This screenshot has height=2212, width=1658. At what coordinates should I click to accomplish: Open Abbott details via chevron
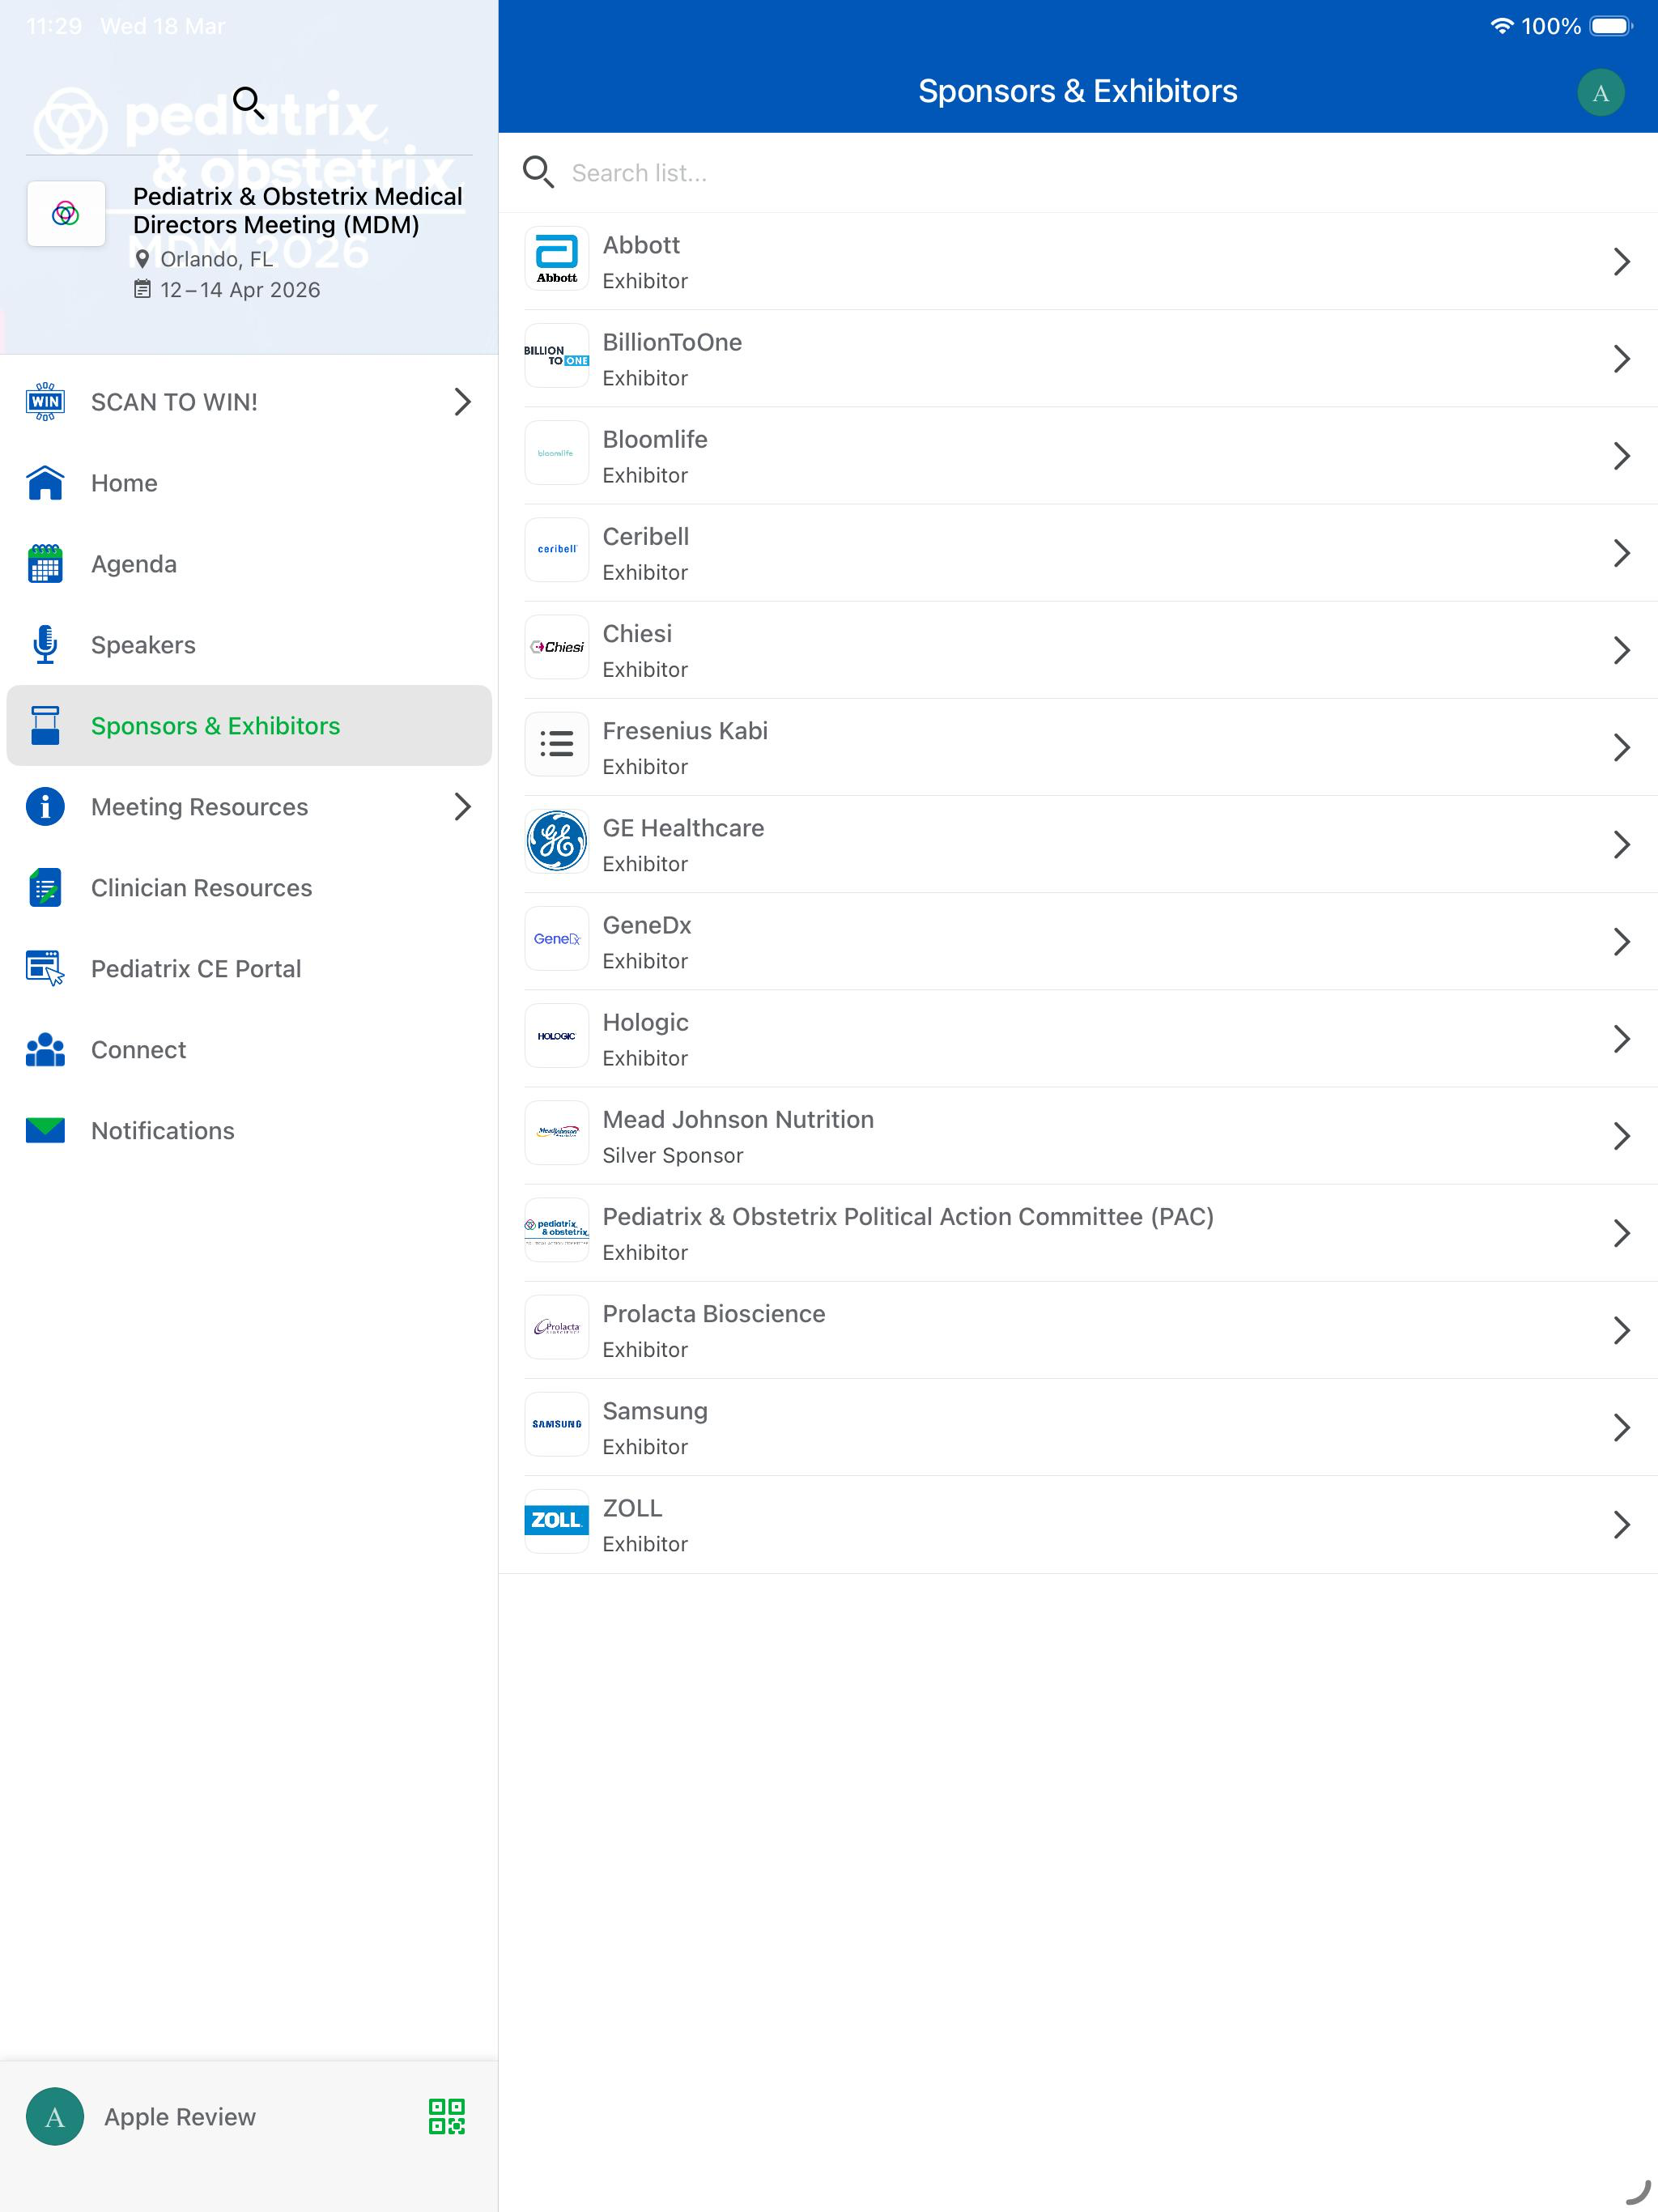(1622, 262)
